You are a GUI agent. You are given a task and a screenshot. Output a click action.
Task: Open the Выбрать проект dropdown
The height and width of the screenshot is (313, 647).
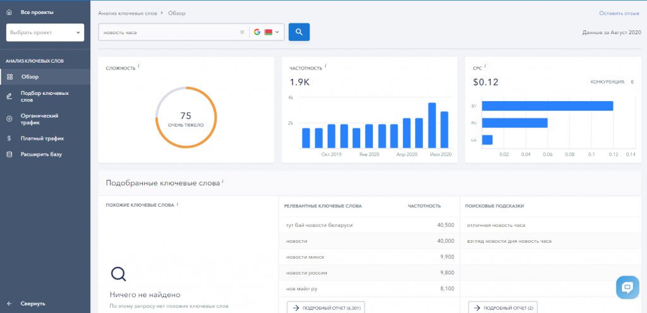click(x=45, y=32)
